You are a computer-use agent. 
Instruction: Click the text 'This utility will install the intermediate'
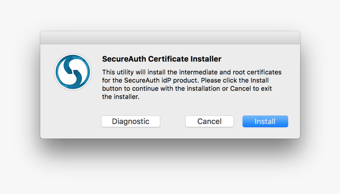point(160,72)
